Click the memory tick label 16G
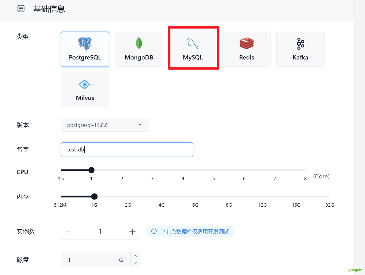Screen dimensions: 365x275 click(296, 205)
